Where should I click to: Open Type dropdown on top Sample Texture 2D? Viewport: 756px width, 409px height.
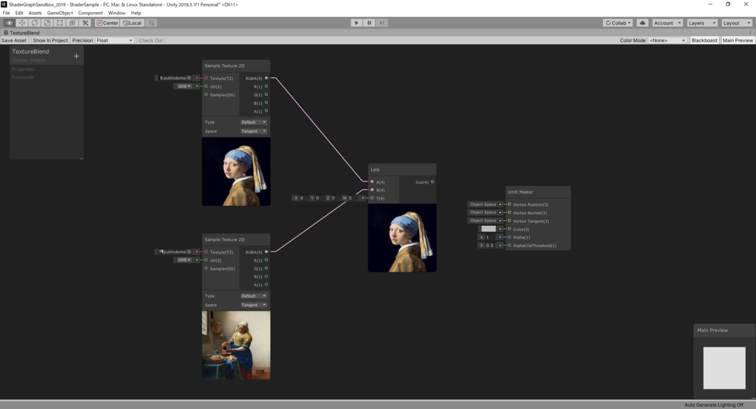254,122
